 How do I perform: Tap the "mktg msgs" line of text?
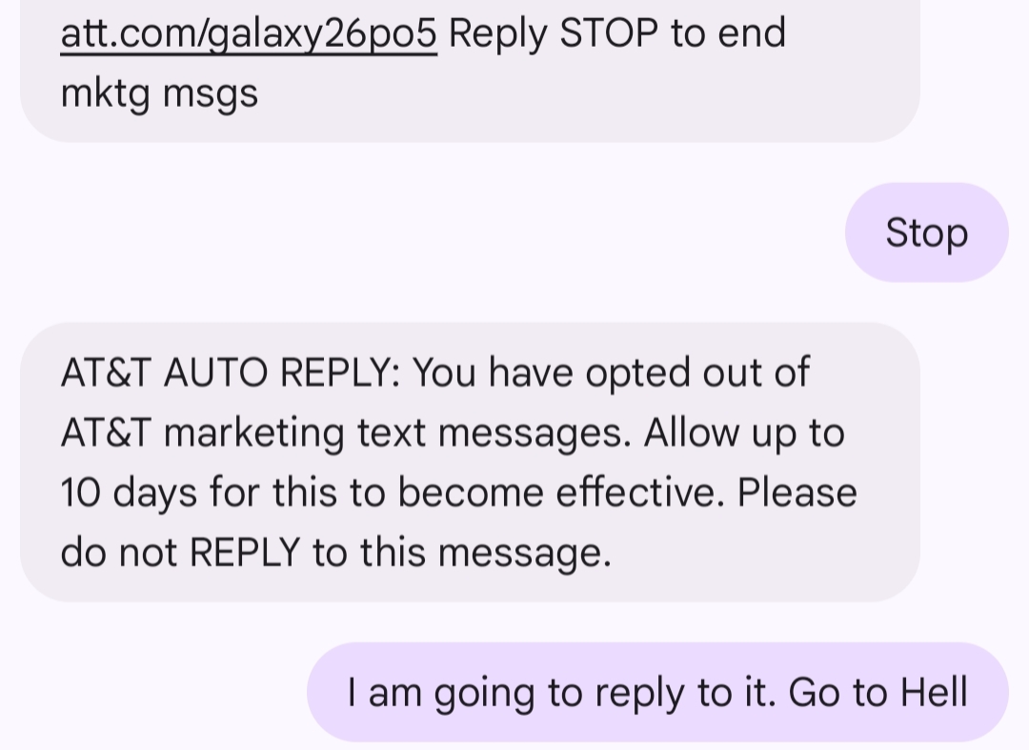coord(159,94)
